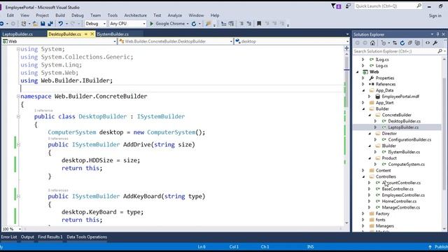
Task: Click the notifications flag icon in the title bar
Action: click(336, 6)
